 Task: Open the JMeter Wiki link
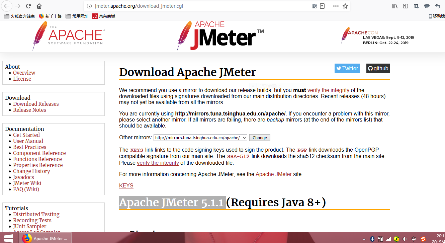pyautogui.click(x=27, y=183)
